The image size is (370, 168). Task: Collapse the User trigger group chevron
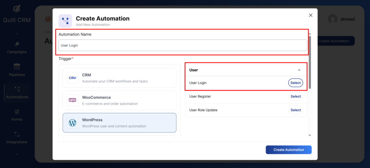coord(299,70)
